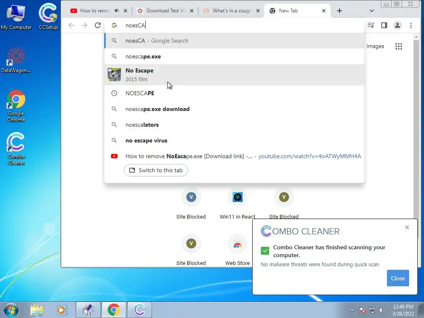The image size is (424, 318).
Task: Mute the YouTube tab audio icon
Action: [116, 10]
